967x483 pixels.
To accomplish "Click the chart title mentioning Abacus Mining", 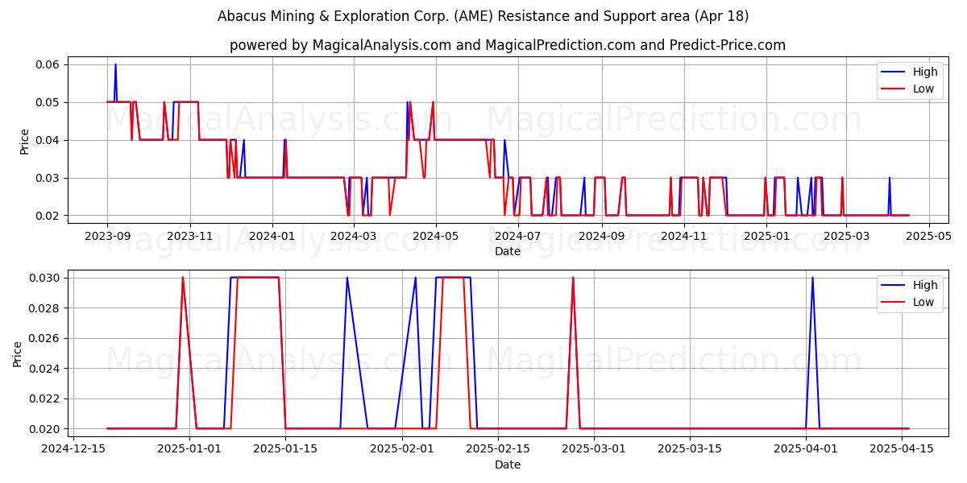I will [x=483, y=16].
